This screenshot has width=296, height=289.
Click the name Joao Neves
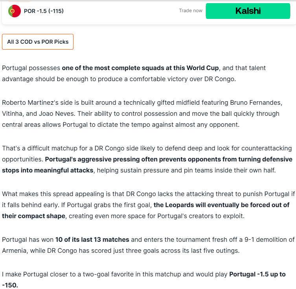(x=57, y=114)
